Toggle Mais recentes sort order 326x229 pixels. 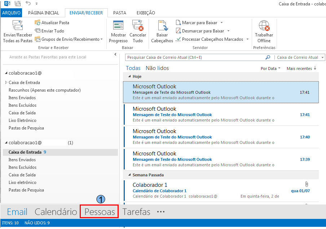point(301,69)
